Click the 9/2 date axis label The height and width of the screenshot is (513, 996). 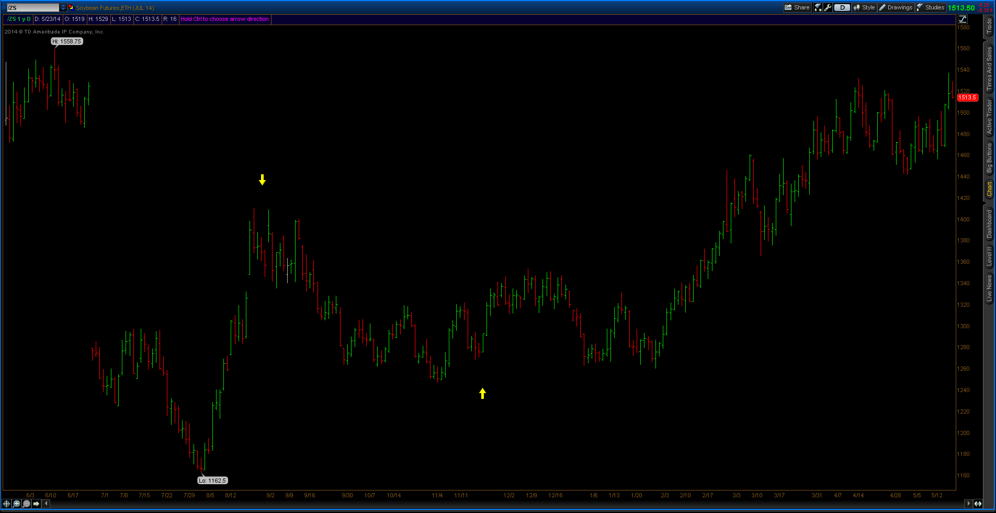270,495
